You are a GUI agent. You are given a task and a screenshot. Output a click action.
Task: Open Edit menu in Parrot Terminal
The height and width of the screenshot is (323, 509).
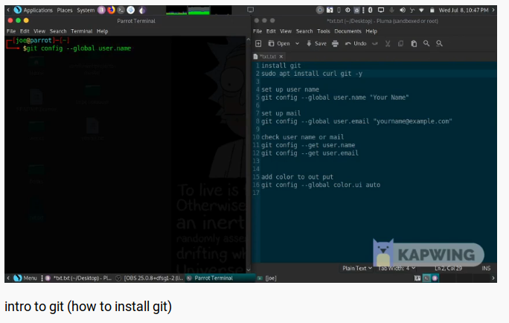click(x=25, y=31)
